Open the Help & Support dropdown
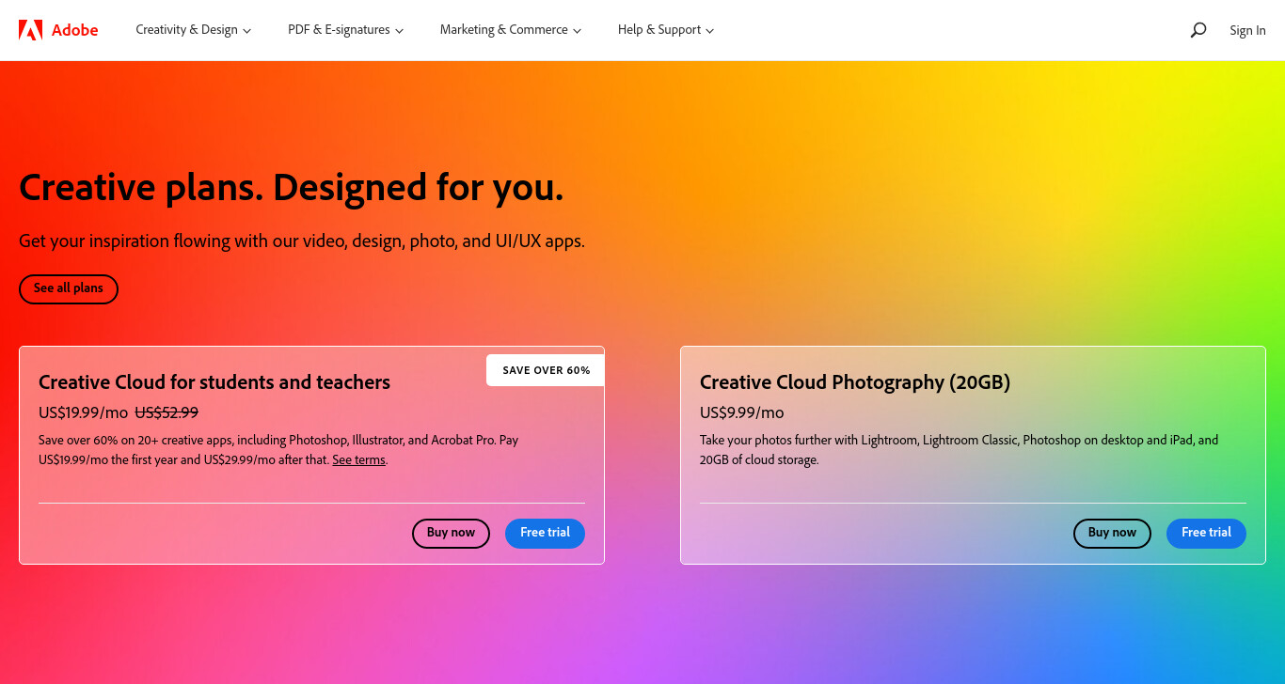Image resolution: width=1285 pixels, height=684 pixels. [666, 30]
